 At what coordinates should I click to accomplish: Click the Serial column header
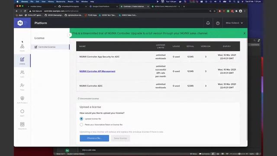point(190,46)
